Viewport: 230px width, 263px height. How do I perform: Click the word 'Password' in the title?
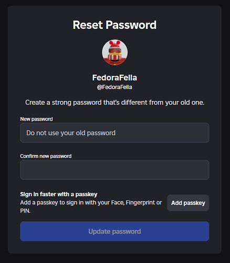(x=131, y=25)
